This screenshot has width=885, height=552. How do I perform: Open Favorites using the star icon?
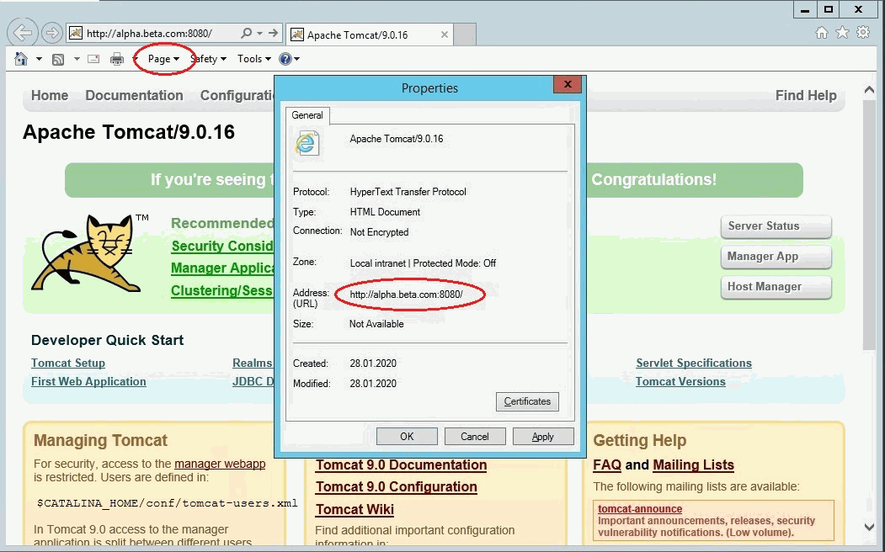click(843, 33)
